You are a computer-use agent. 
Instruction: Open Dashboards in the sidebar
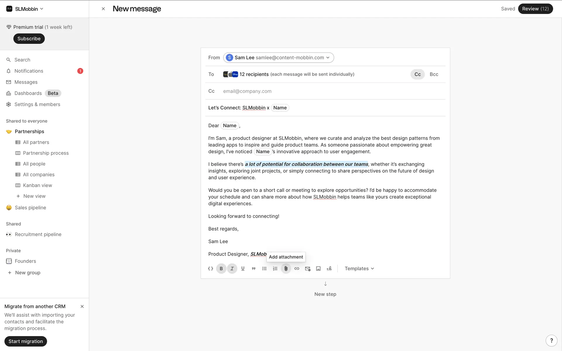coord(28,93)
